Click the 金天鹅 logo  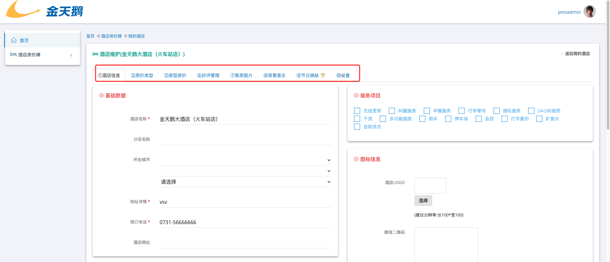(x=44, y=10)
